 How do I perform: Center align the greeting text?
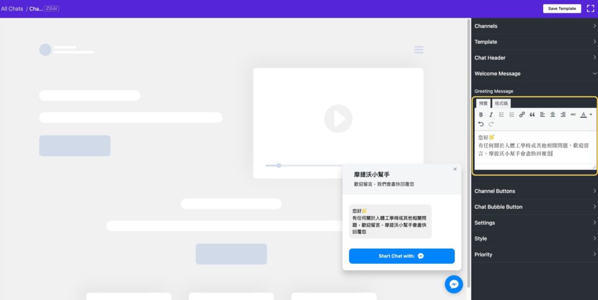tap(552, 115)
